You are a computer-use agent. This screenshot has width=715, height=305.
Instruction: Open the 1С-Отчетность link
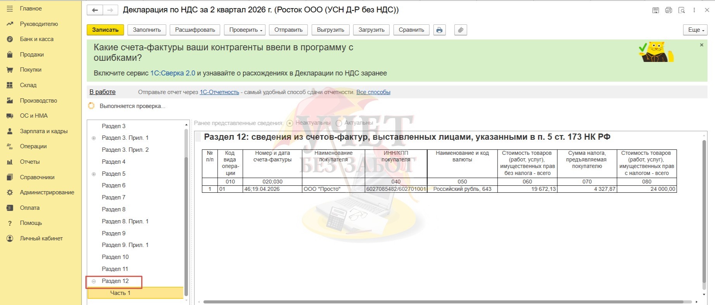pos(219,92)
